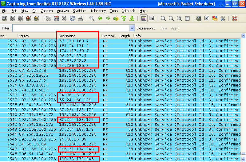The width and height of the screenshot is (246, 162).
Task: Open the Statistics menu
Action: point(80,11)
